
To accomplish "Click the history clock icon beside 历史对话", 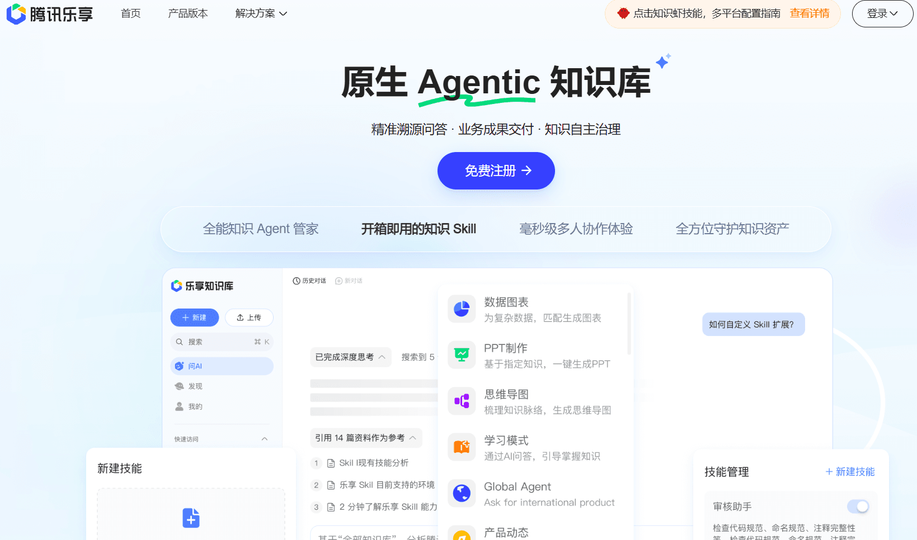I will click(297, 281).
